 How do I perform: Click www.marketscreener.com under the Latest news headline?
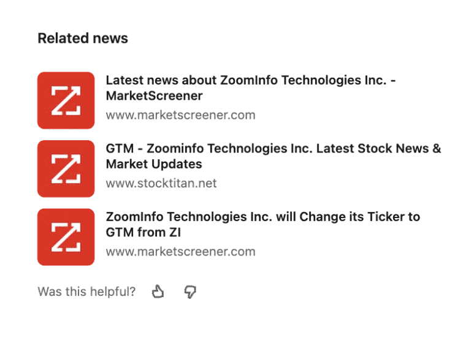[180, 115]
